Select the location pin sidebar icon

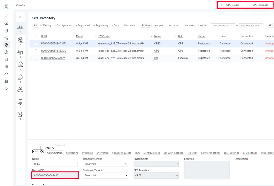(6, 45)
